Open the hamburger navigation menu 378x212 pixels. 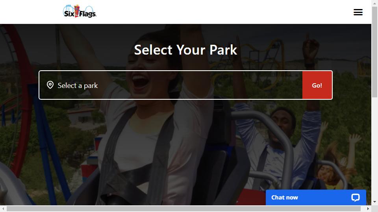pos(358,12)
